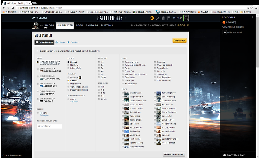Open the Set region link

coord(44,116)
